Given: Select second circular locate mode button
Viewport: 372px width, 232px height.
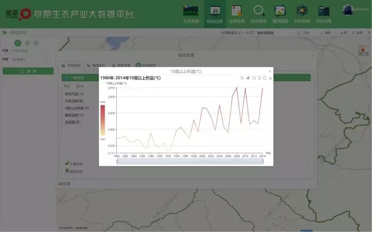Looking at the screenshot, I should [x=27, y=43].
